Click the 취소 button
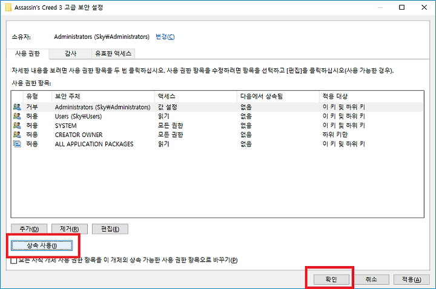Viewport: 436px width, 289px height. coord(371,279)
